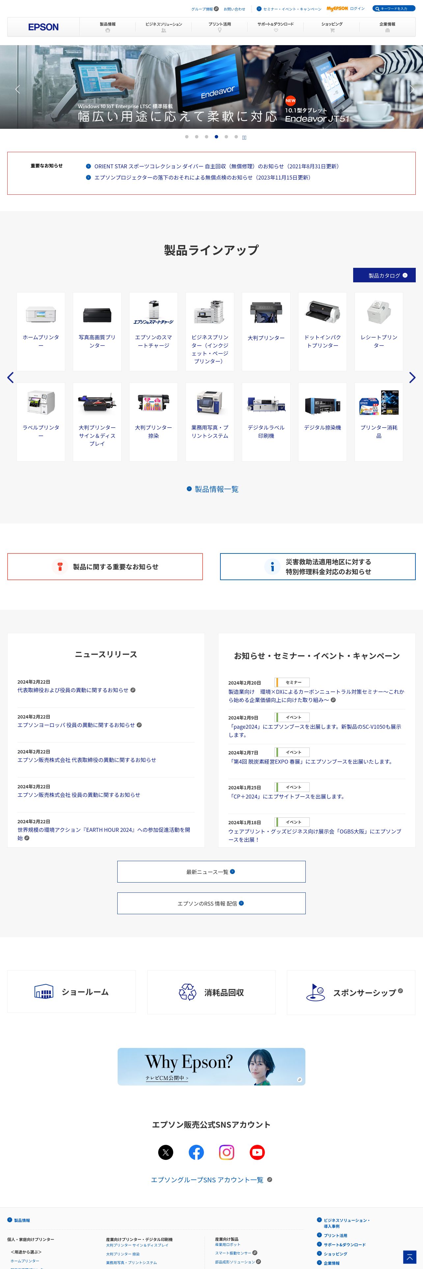Slide product lineup to the right
This screenshot has height=1269, width=423.
point(412,377)
